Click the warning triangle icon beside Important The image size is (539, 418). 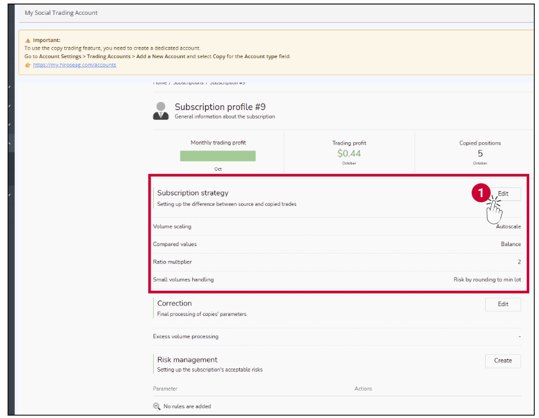point(28,40)
